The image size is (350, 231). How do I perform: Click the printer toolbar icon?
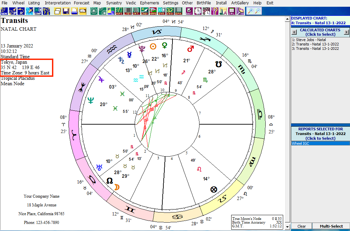74,11
